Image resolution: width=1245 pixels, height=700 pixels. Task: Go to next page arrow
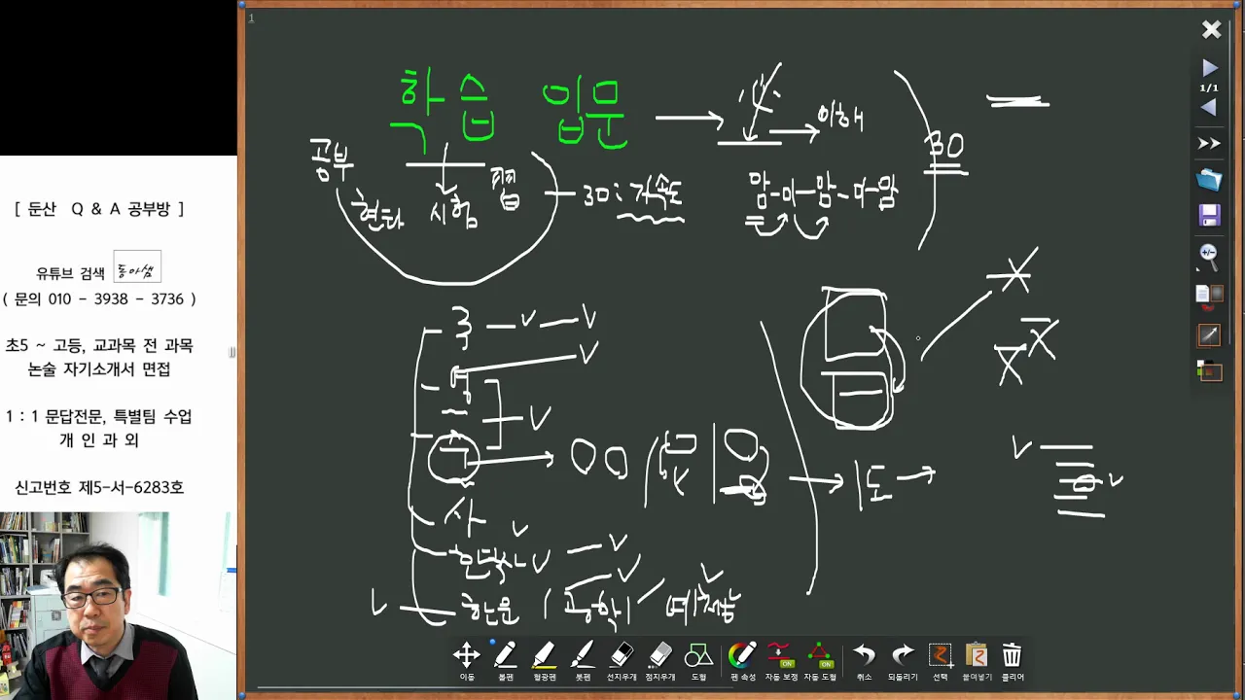[x=1209, y=68]
